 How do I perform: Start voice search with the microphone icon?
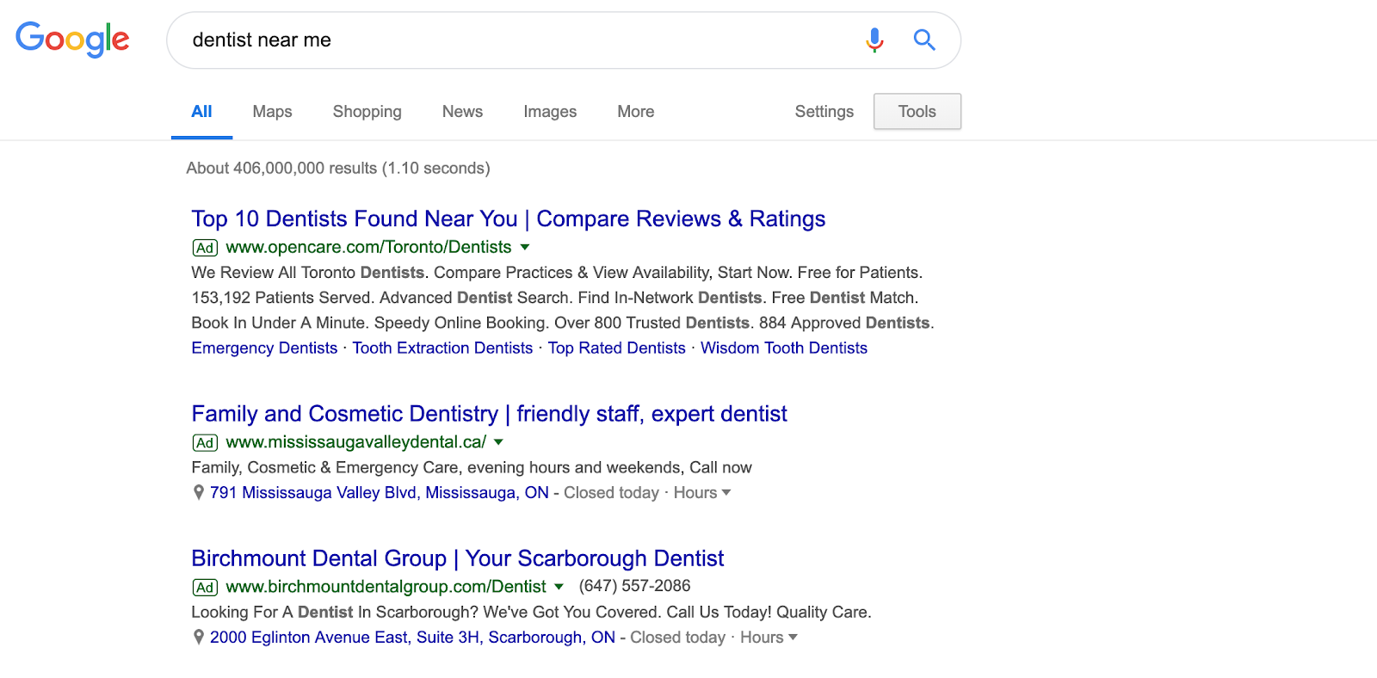click(874, 40)
